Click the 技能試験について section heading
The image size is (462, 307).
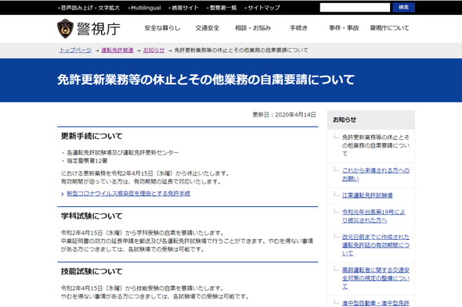[92, 271]
